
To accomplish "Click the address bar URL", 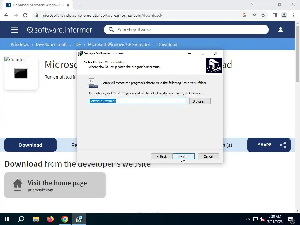I will click(x=102, y=15).
